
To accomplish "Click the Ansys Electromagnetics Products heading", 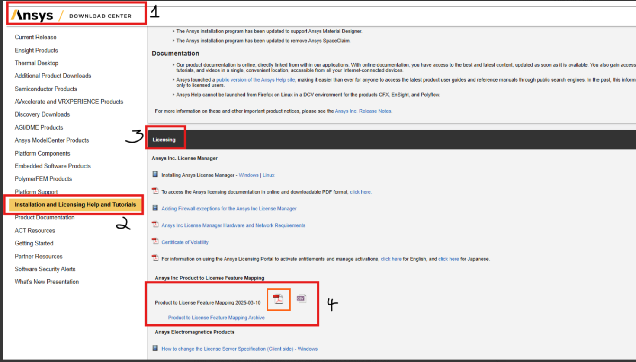I will 195,332.
